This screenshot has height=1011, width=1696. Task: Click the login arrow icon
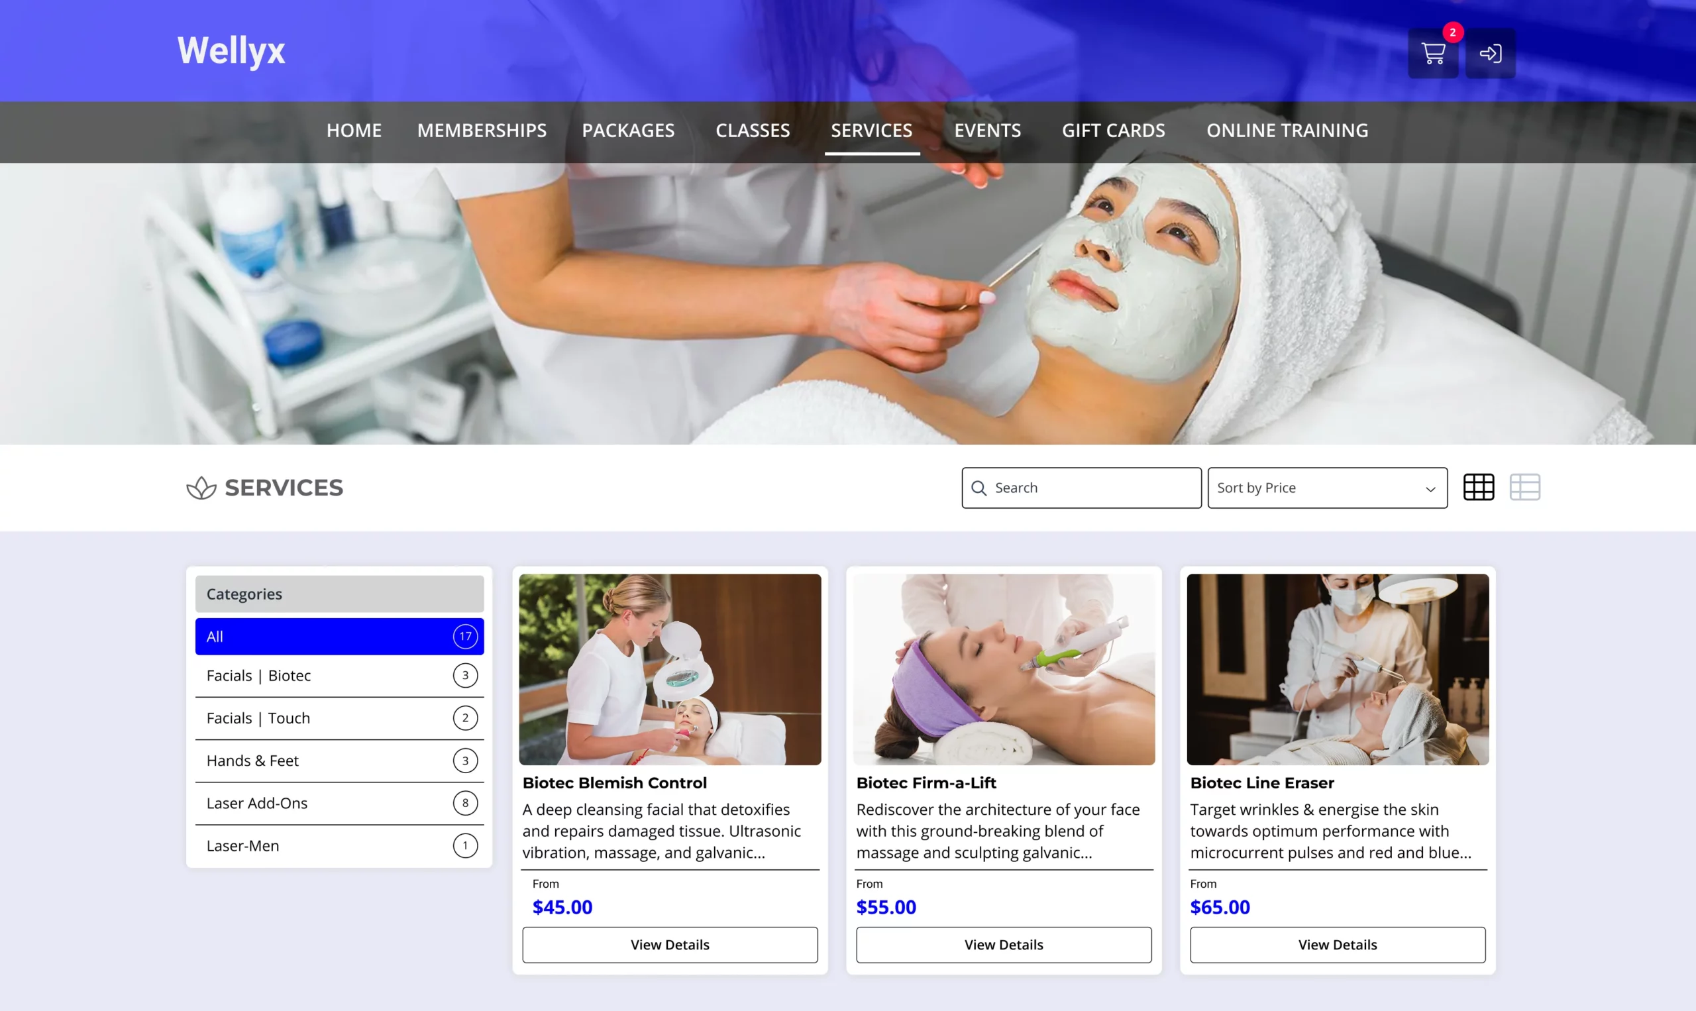point(1489,53)
